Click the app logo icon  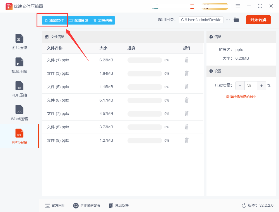coord(9,7)
